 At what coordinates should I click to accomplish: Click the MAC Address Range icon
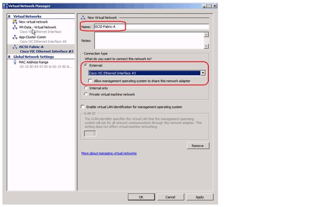(x=15, y=62)
